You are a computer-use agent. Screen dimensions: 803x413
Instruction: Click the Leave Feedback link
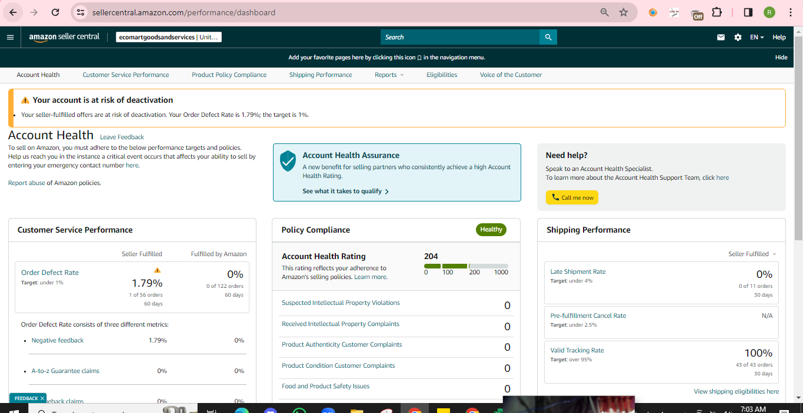click(122, 137)
